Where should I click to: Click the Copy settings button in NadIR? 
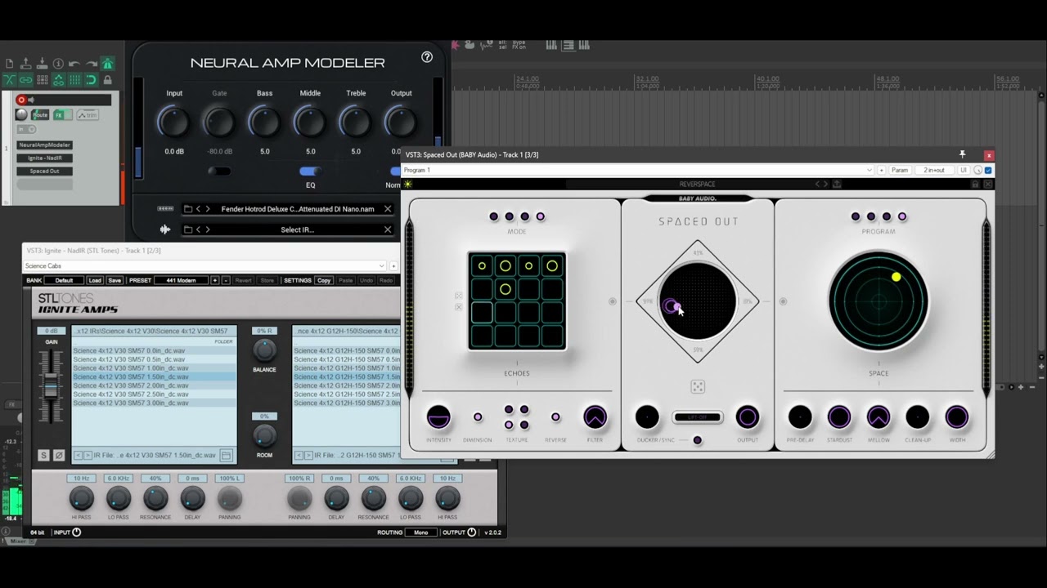coord(324,280)
